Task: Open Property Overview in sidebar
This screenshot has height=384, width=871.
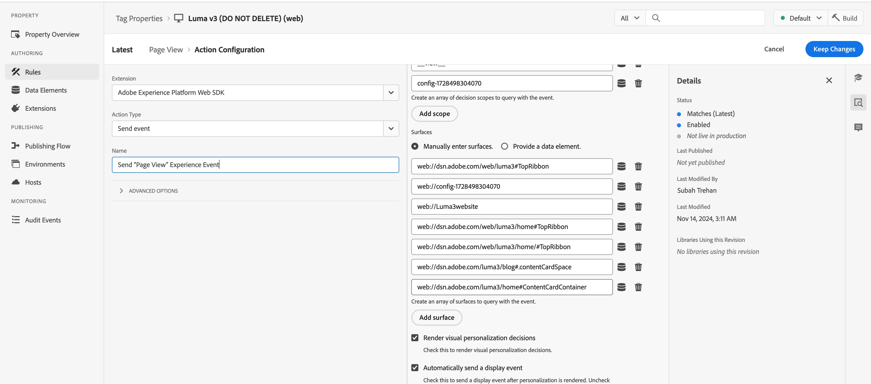Action: pyautogui.click(x=52, y=34)
